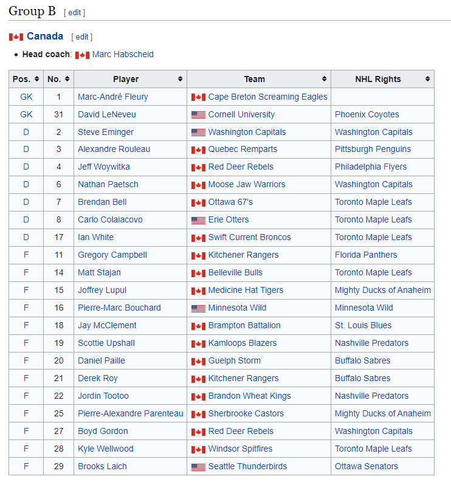Open Kitchener Rangers link in Derek Roy row

pyautogui.click(x=244, y=379)
